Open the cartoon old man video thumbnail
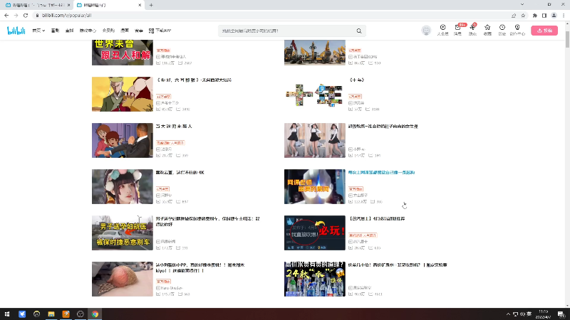Viewport: 570px width, 320px height. [122, 94]
